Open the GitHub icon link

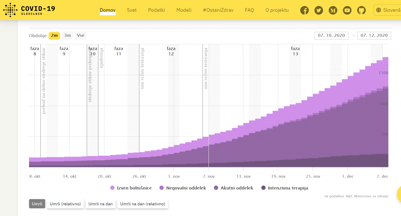point(362,10)
